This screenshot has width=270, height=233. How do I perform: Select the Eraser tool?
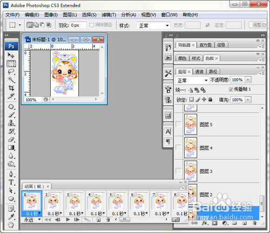(11, 139)
